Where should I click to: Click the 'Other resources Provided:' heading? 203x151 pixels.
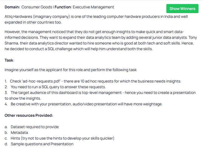29,115
